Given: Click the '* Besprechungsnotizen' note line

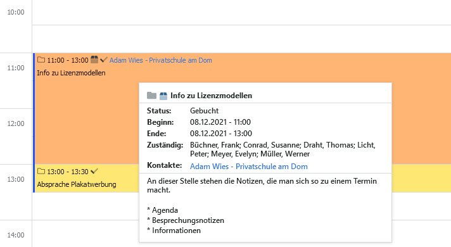Looking at the screenshot, I should pyautogui.click(x=186, y=220).
